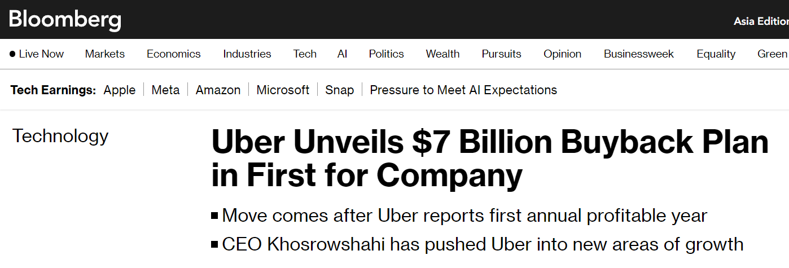Click the Technology category label
Image resolution: width=789 pixels, height=268 pixels.
pos(60,136)
